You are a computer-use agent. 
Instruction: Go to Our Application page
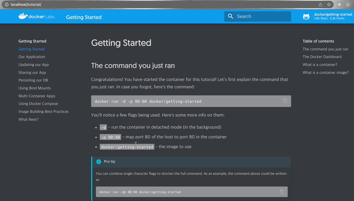point(32,57)
